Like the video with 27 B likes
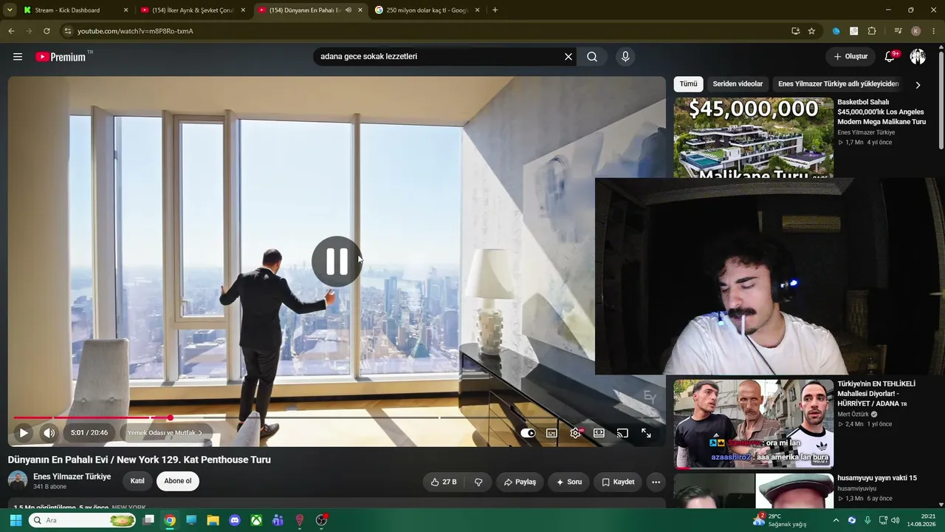 (444, 482)
